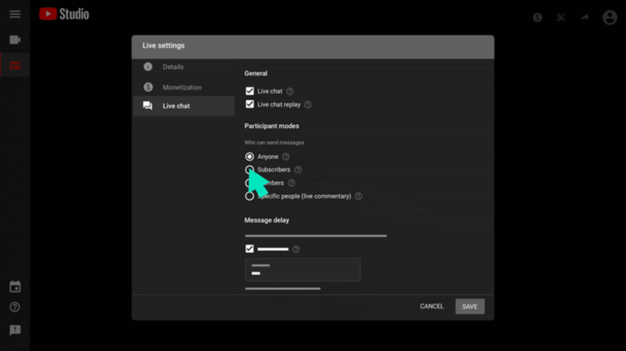Click help icon next to Subscribers
This screenshot has height=351, width=626.
pos(298,170)
